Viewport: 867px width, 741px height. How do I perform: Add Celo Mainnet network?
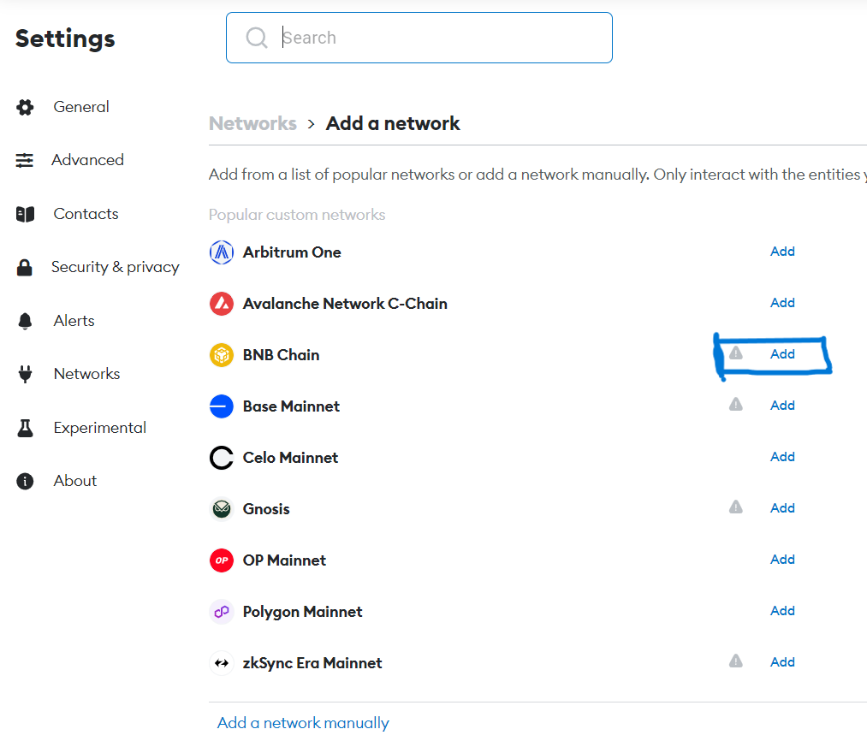(x=782, y=457)
